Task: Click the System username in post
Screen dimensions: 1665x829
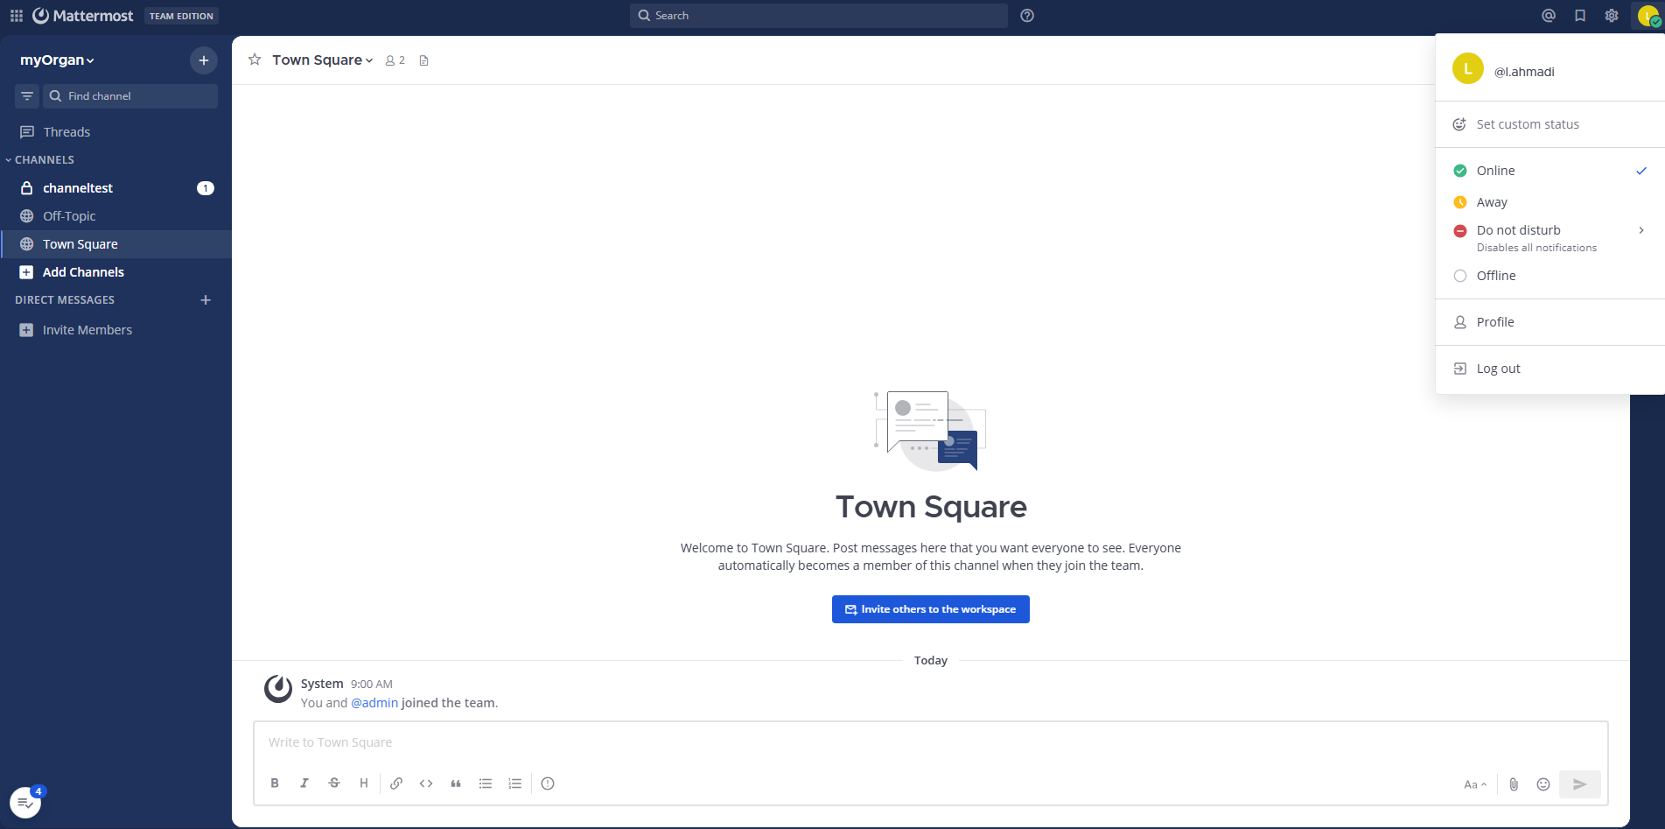Action: point(322,684)
